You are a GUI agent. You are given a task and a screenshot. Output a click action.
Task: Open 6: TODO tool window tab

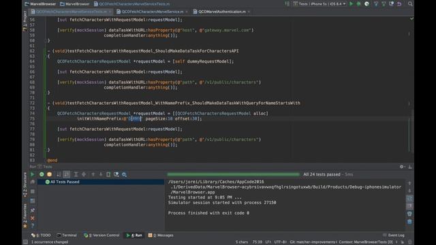(41, 235)
